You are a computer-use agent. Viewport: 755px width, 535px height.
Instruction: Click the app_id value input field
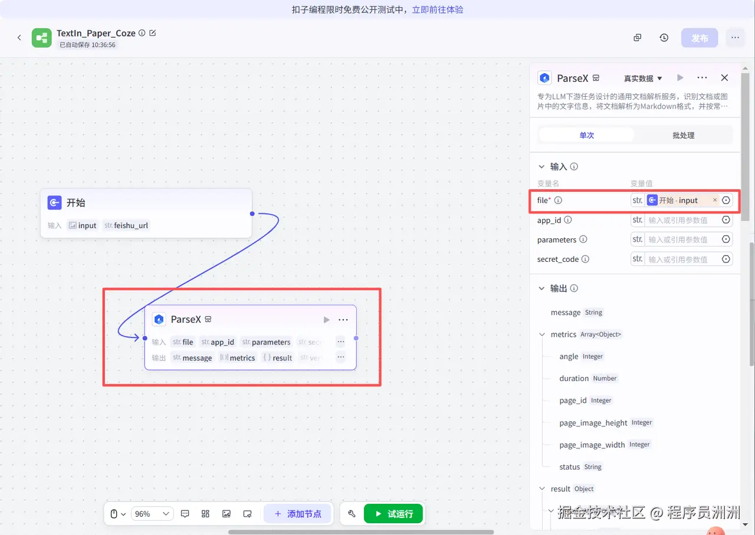tap(682, 220)
